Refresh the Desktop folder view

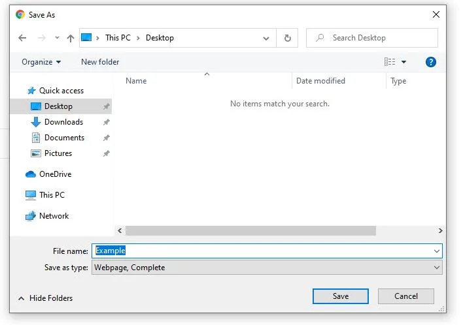[287, 38]
